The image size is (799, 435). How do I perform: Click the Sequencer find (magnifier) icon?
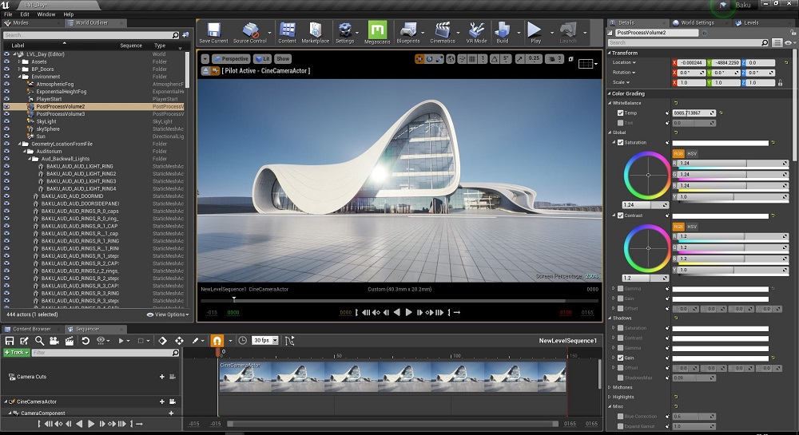[x=39, y=340]
